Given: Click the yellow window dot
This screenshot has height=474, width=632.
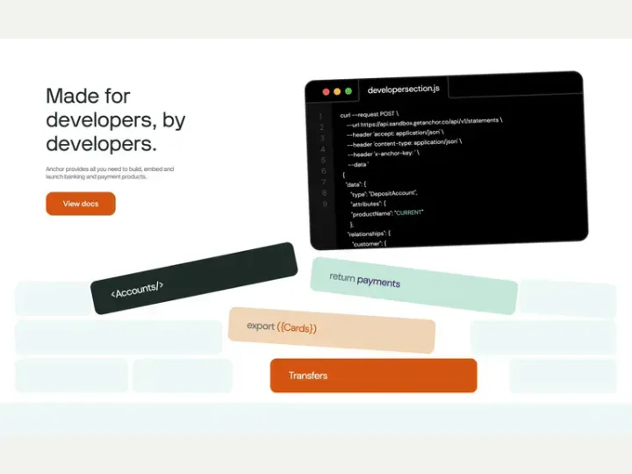Looking at the screenshot, I should point(337,91).
